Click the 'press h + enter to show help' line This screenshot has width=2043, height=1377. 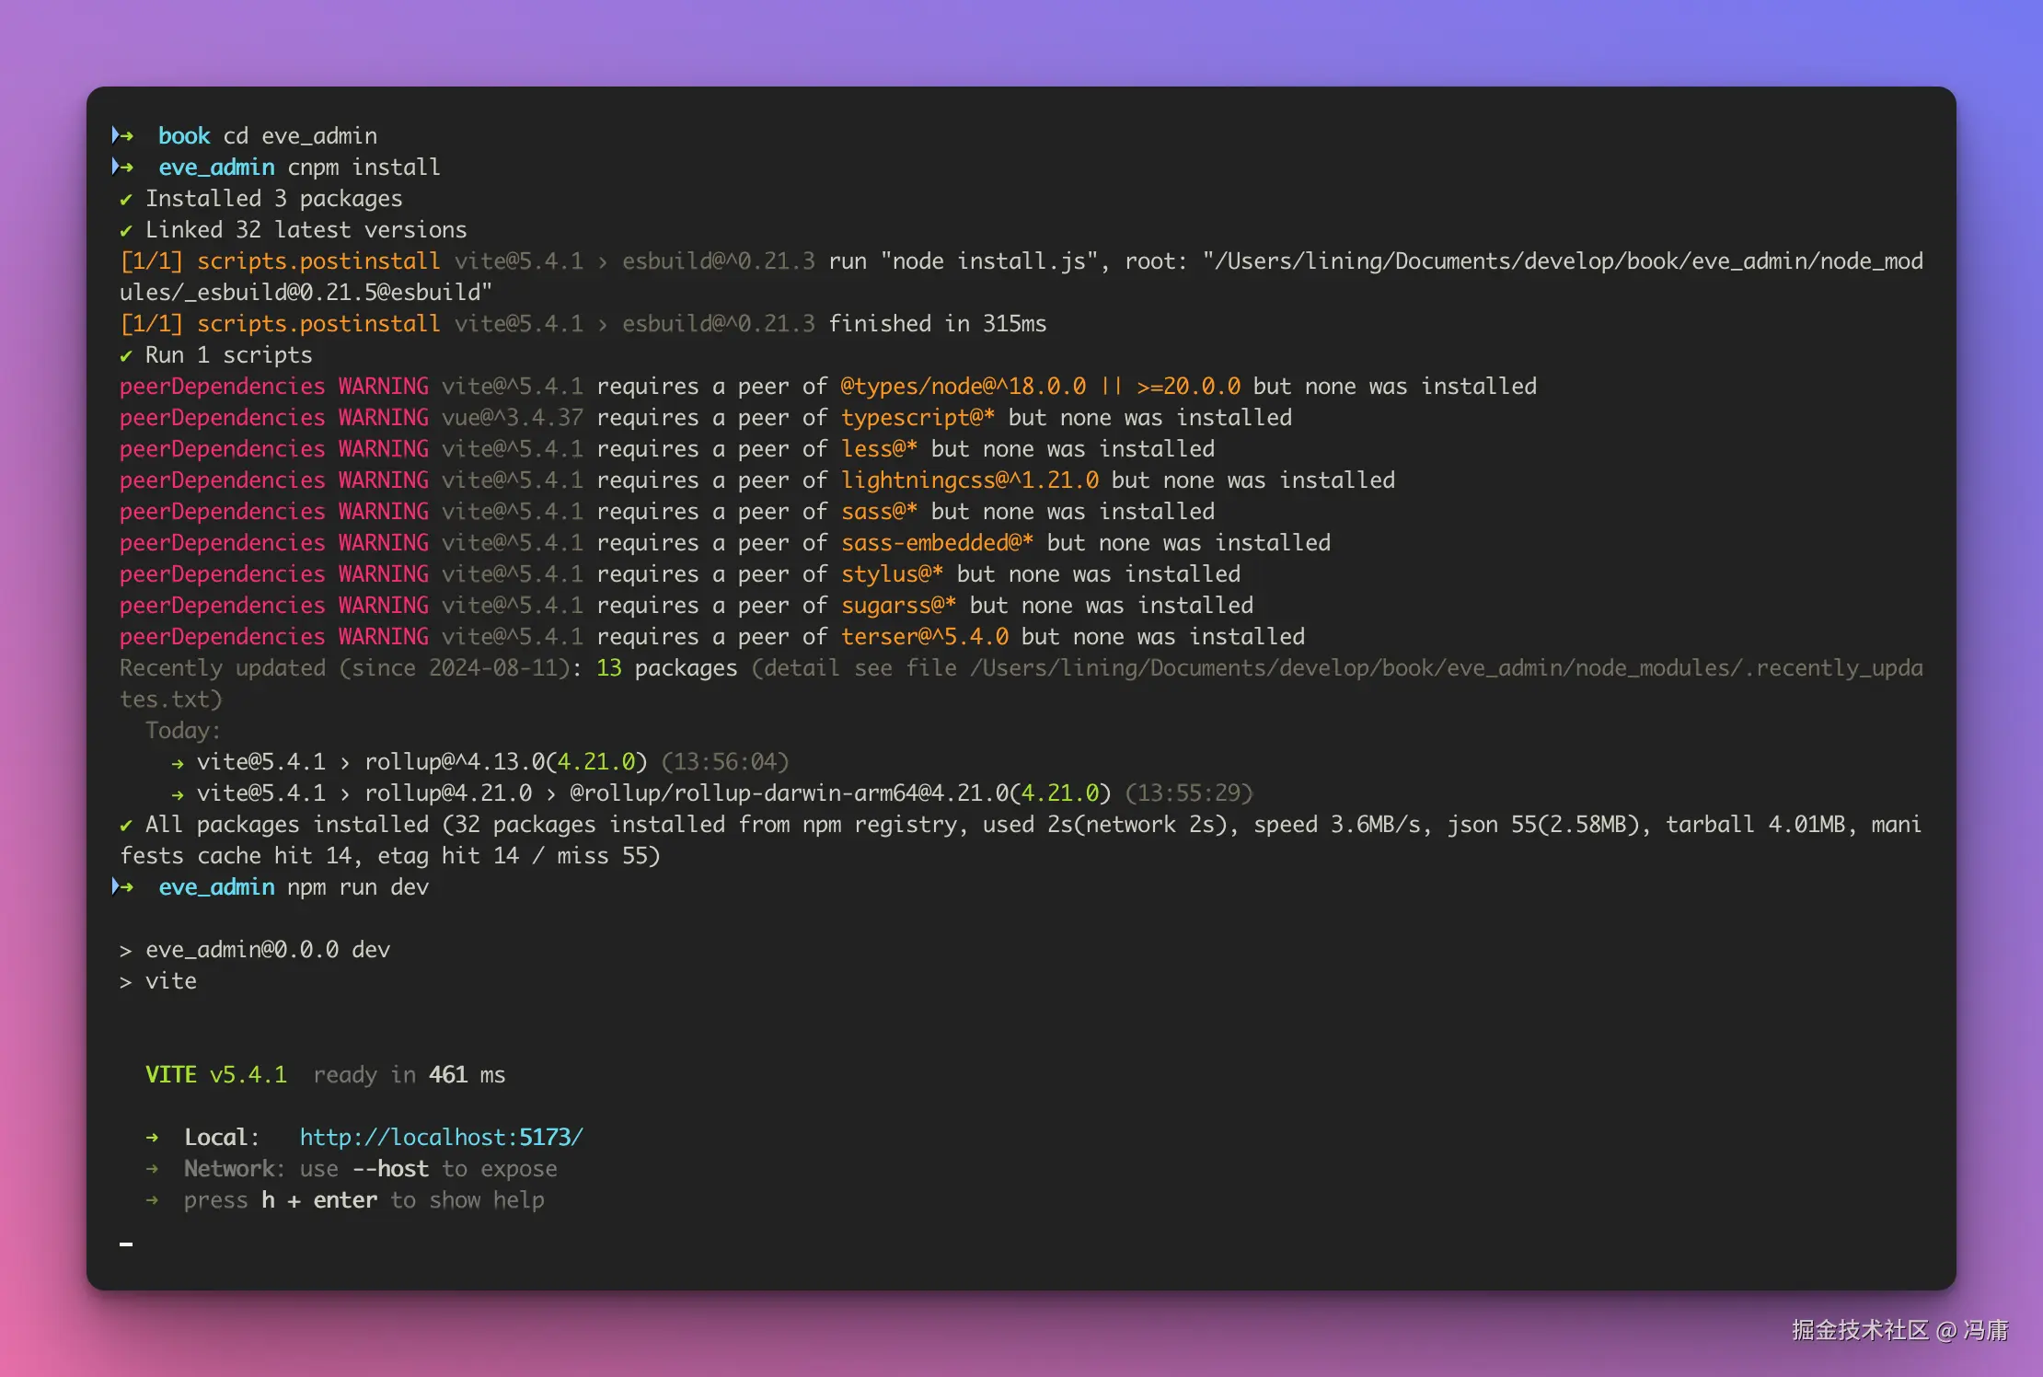pyautogui.click(x=344, y=1199)
